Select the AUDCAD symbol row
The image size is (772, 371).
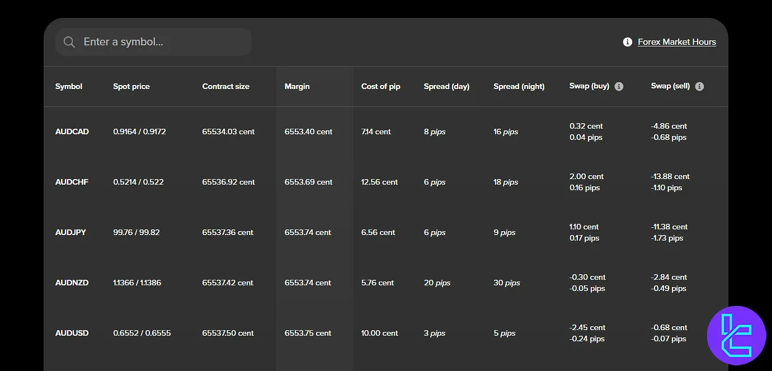72,132
